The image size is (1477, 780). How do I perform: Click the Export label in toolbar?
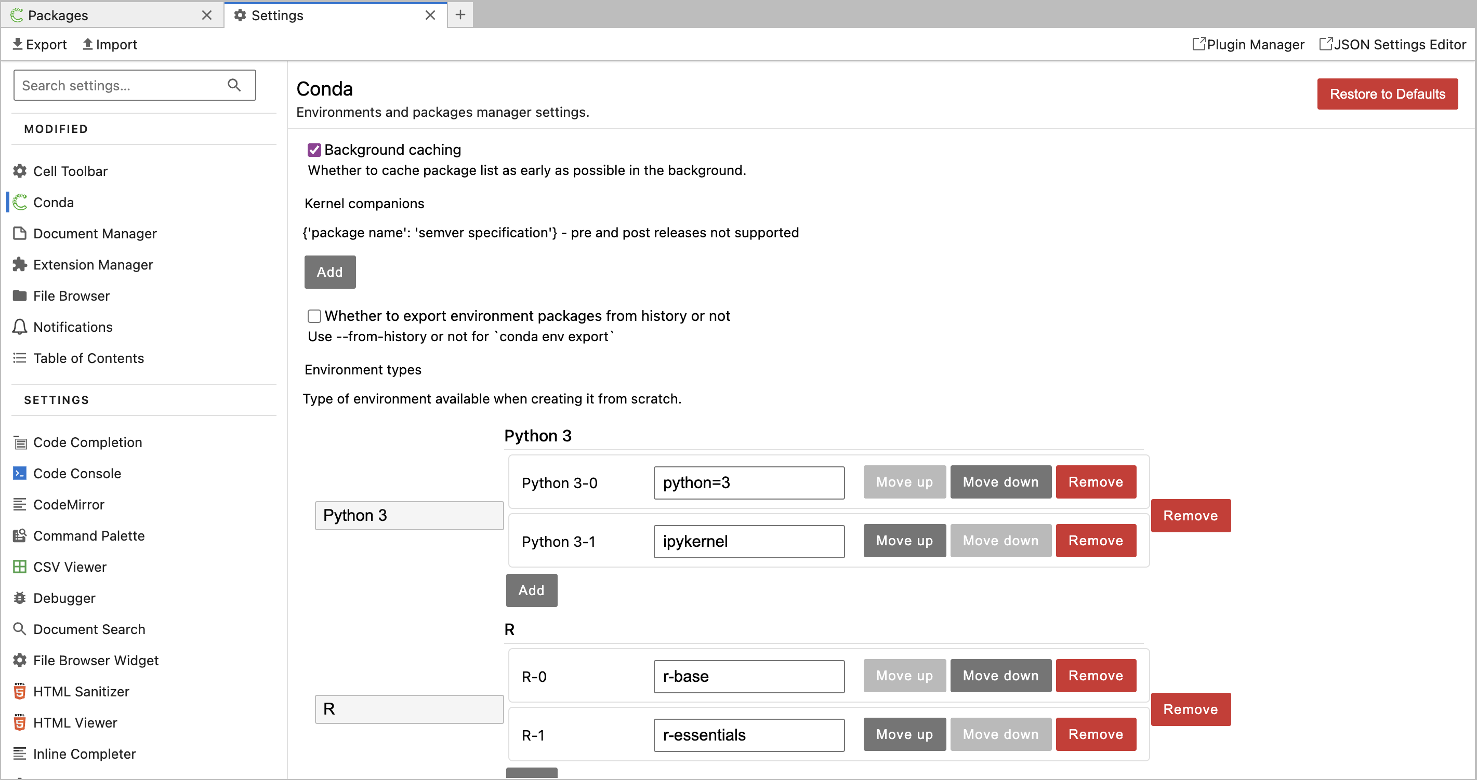click(46, 44)
